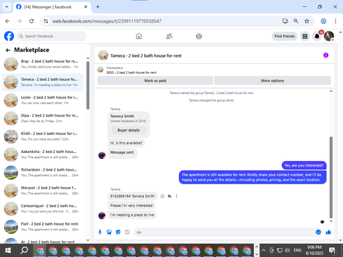Viewport: 343px width, 257px height.
Task: Open Windows taskbar search
Action: pos(24,250)
